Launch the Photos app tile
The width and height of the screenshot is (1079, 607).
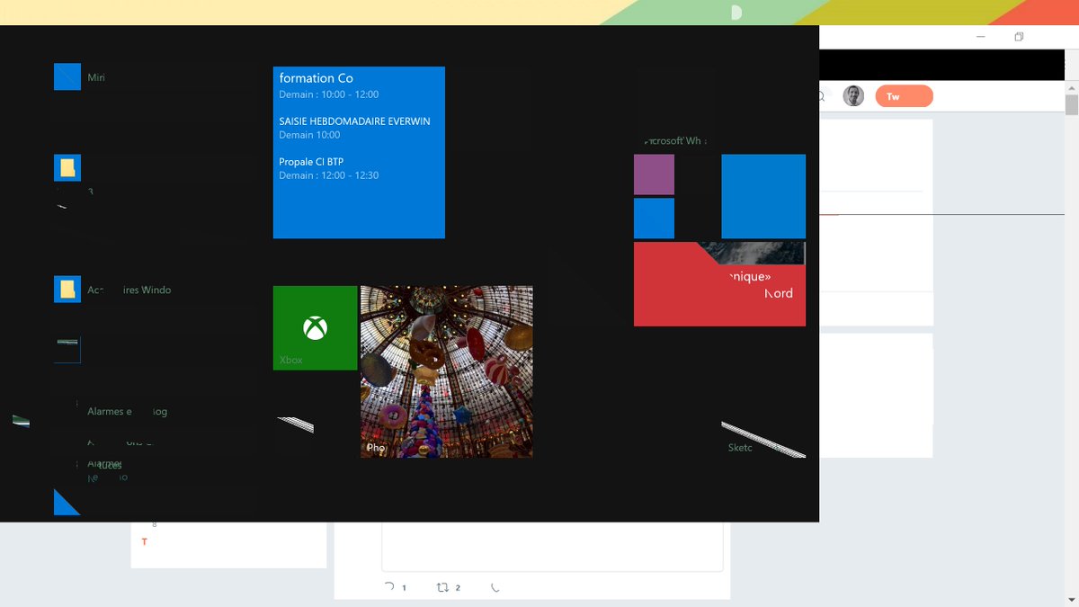tap(446, 370)
